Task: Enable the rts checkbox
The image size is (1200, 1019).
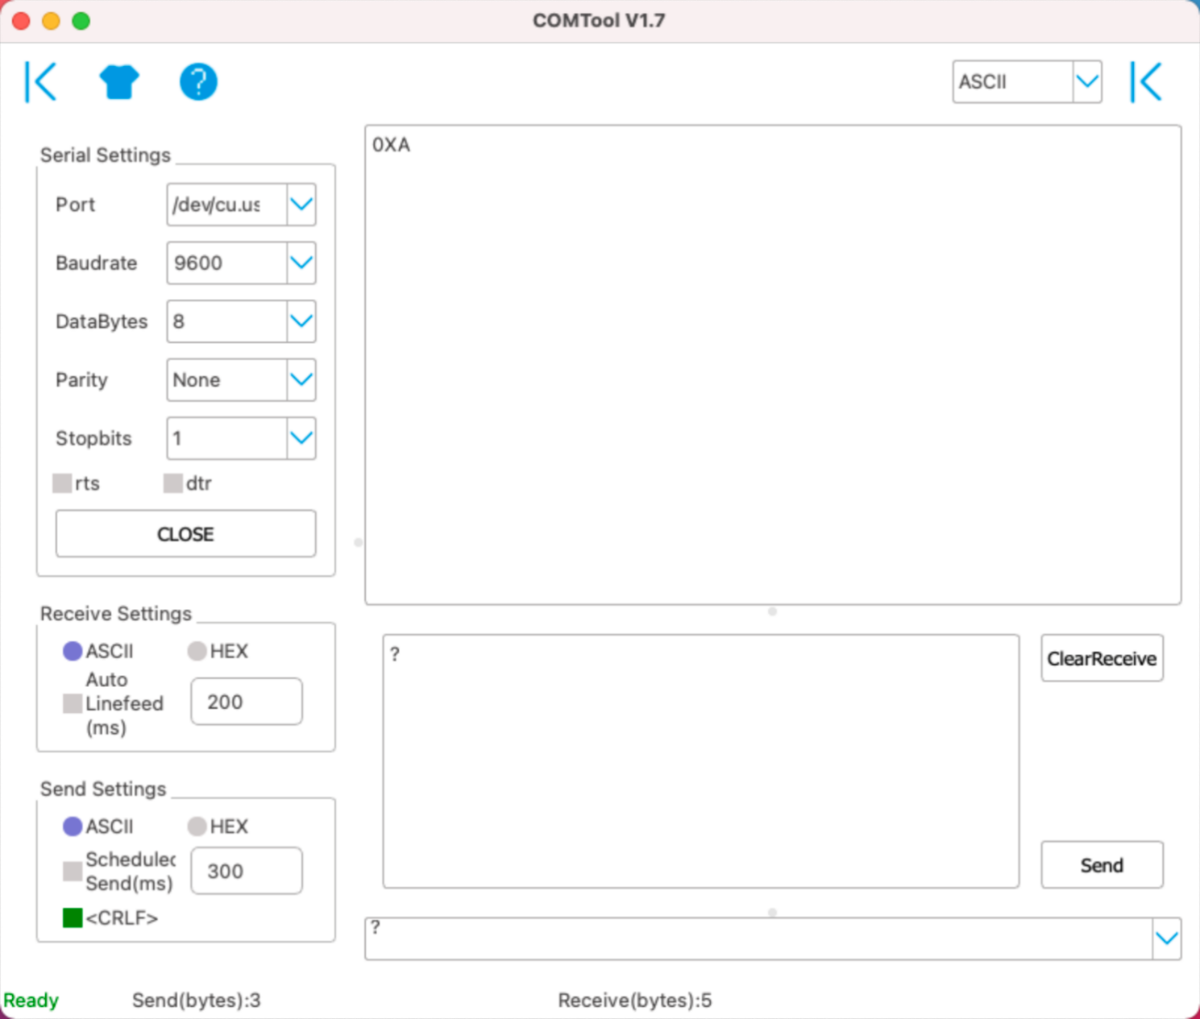Action: (x=63, y=483)
